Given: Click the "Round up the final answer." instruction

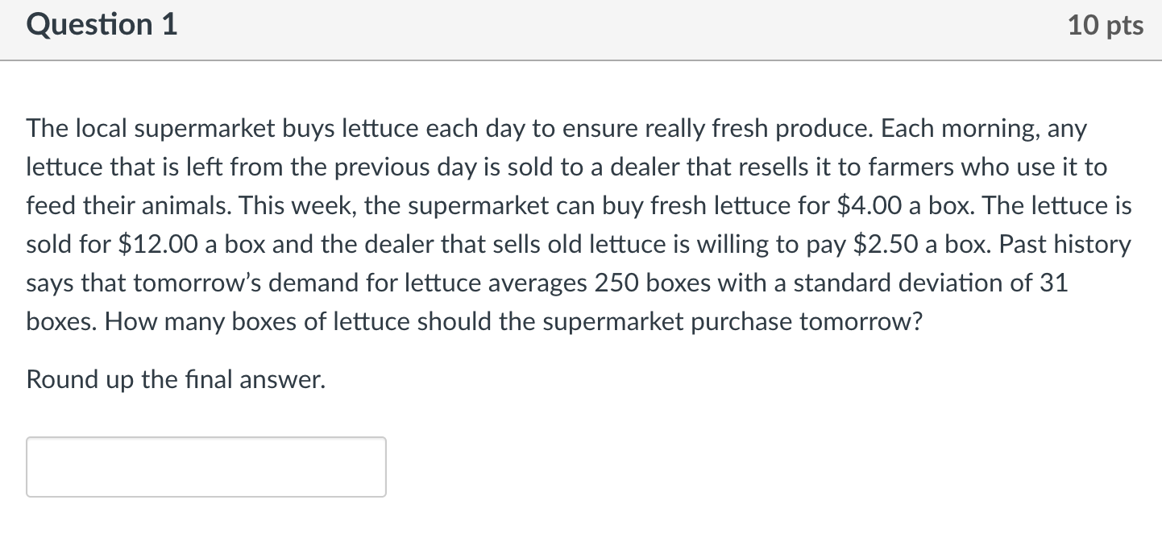Looking at the screenshot, I should click(x=176, y=379).
